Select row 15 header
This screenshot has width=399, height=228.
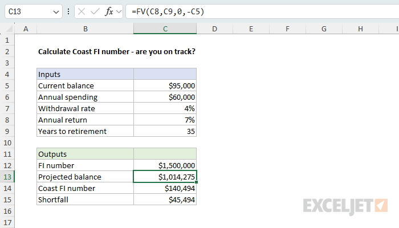pos(7,199)
